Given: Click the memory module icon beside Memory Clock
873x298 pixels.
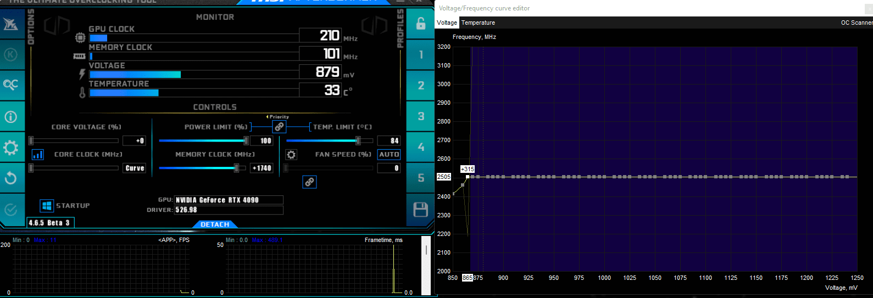Looking at the screenshot, I should (x=80, y=56).
